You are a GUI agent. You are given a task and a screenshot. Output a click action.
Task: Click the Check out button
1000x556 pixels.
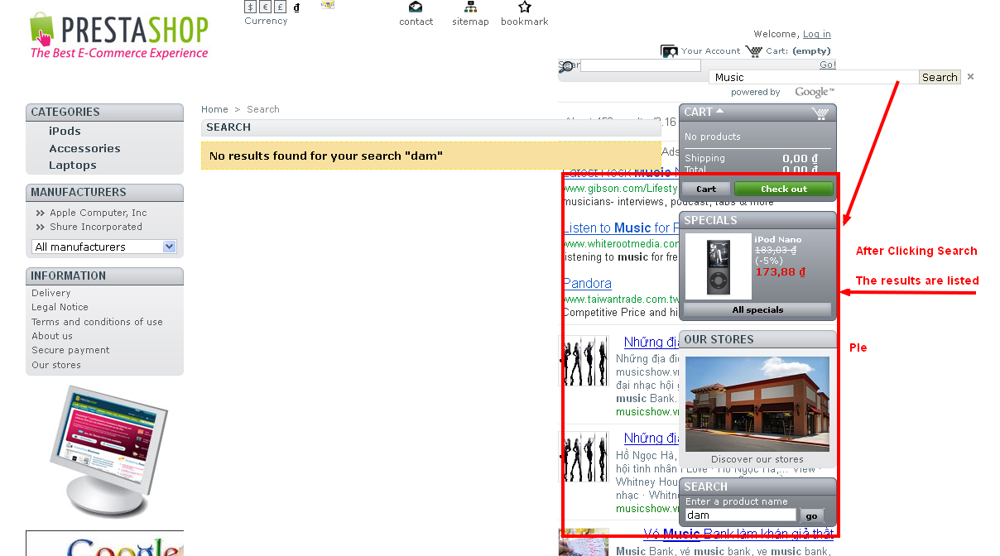[783, 189]
